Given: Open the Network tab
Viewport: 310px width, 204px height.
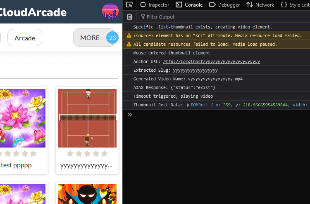Looking at the screenshot, I should (x=260, y=5).
